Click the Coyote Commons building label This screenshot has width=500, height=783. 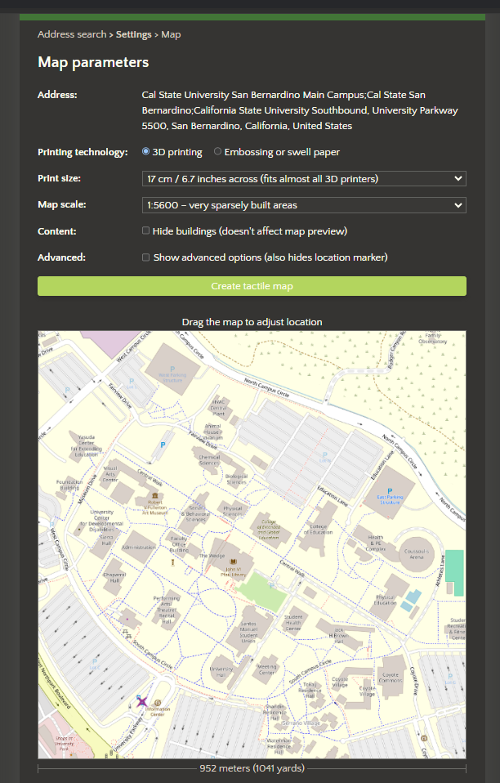[391, 678]
